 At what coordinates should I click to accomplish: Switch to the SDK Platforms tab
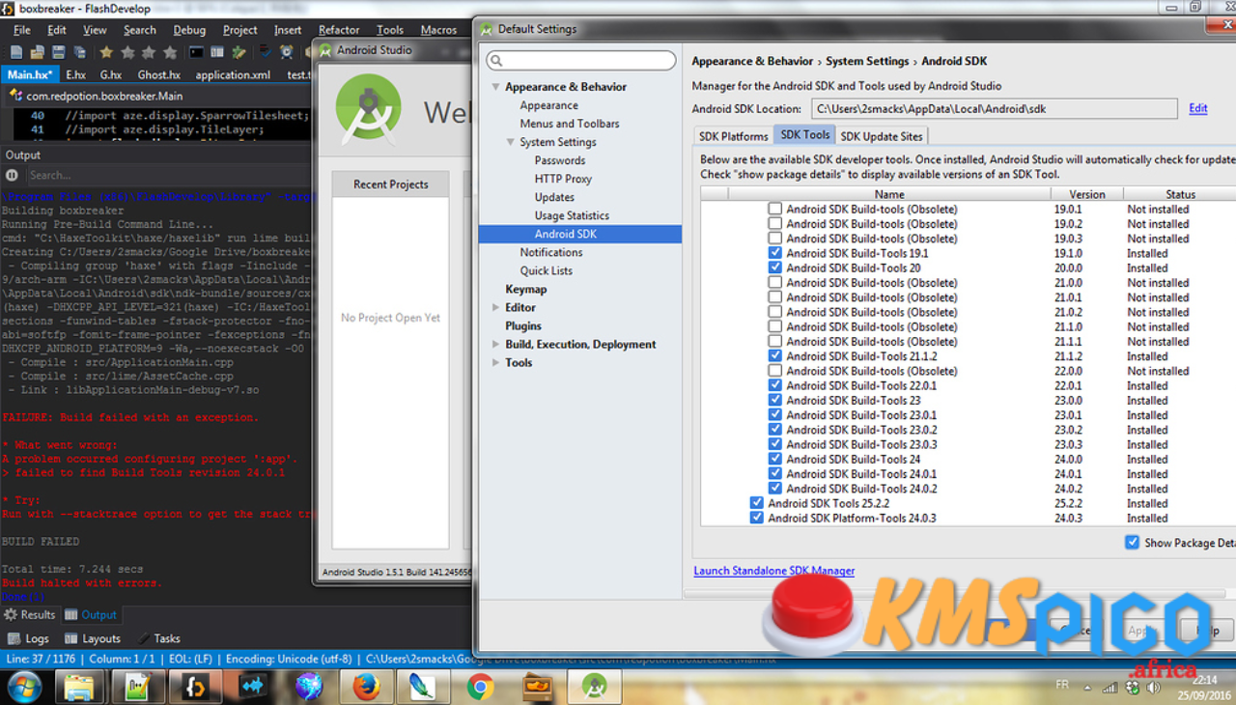tap(734, 136)
